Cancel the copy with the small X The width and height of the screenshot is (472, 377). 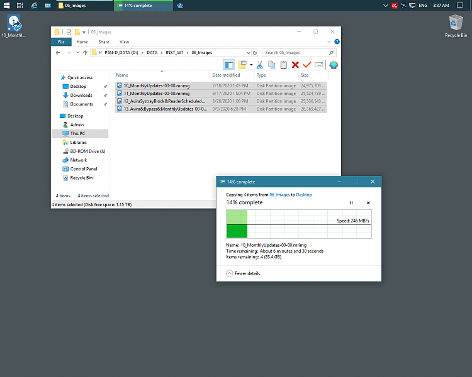(x=368, y=203)
